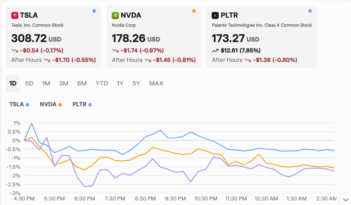The height and width of the screenshot is (205, 351).
Task: Expand using the bottom-right chevron button
Action: (x=345, y=199)
